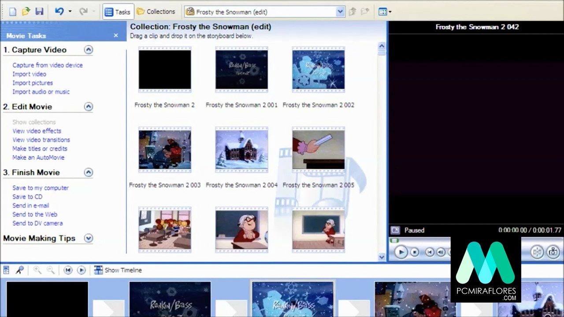This screenshot has height=317, width=564.
Task: Open View video transitions
Action: coord(41,140)
